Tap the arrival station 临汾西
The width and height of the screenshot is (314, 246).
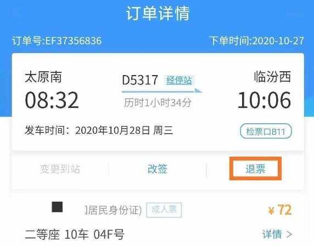coord(272,77)
